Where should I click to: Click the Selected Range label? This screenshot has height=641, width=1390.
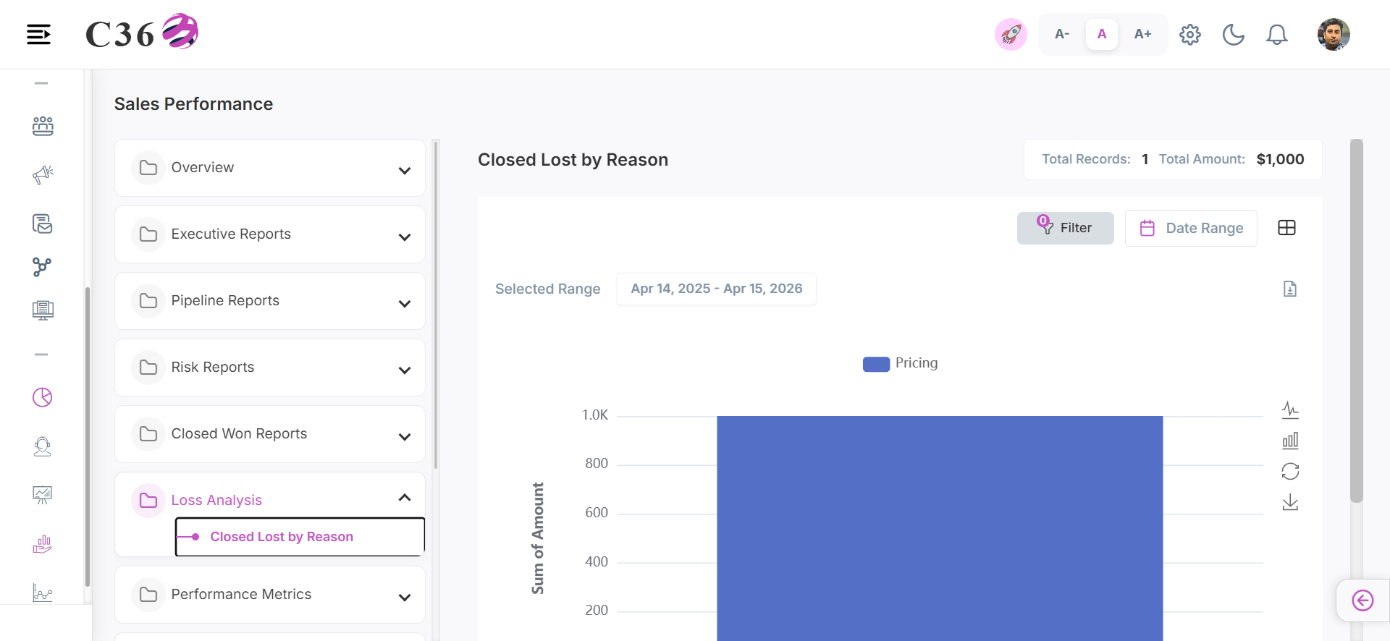548,289
